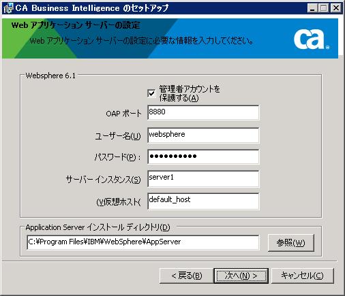Screen dimensions: 345x296
Task: Close the CA Business Intelligence setup window
Action: tap(336, 8)
